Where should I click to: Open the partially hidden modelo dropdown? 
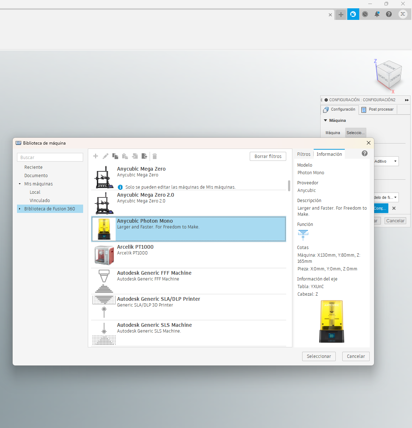point(386,197)
